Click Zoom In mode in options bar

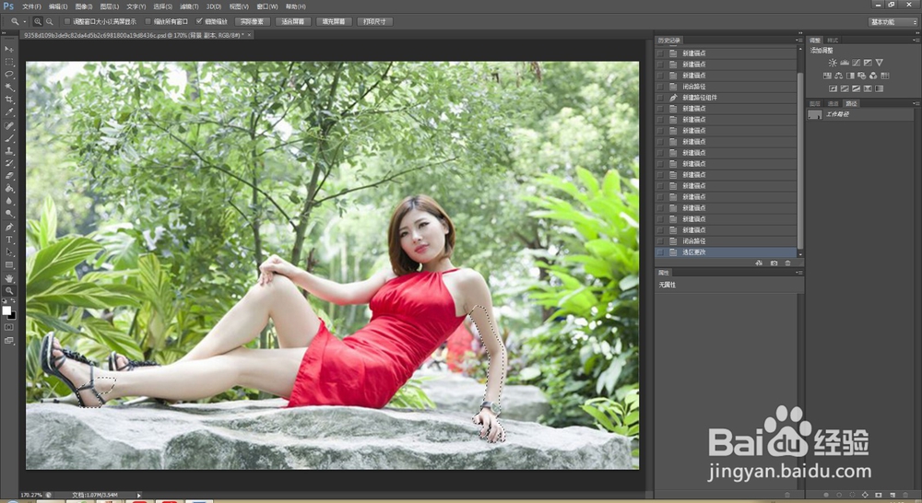coord(38,22)
